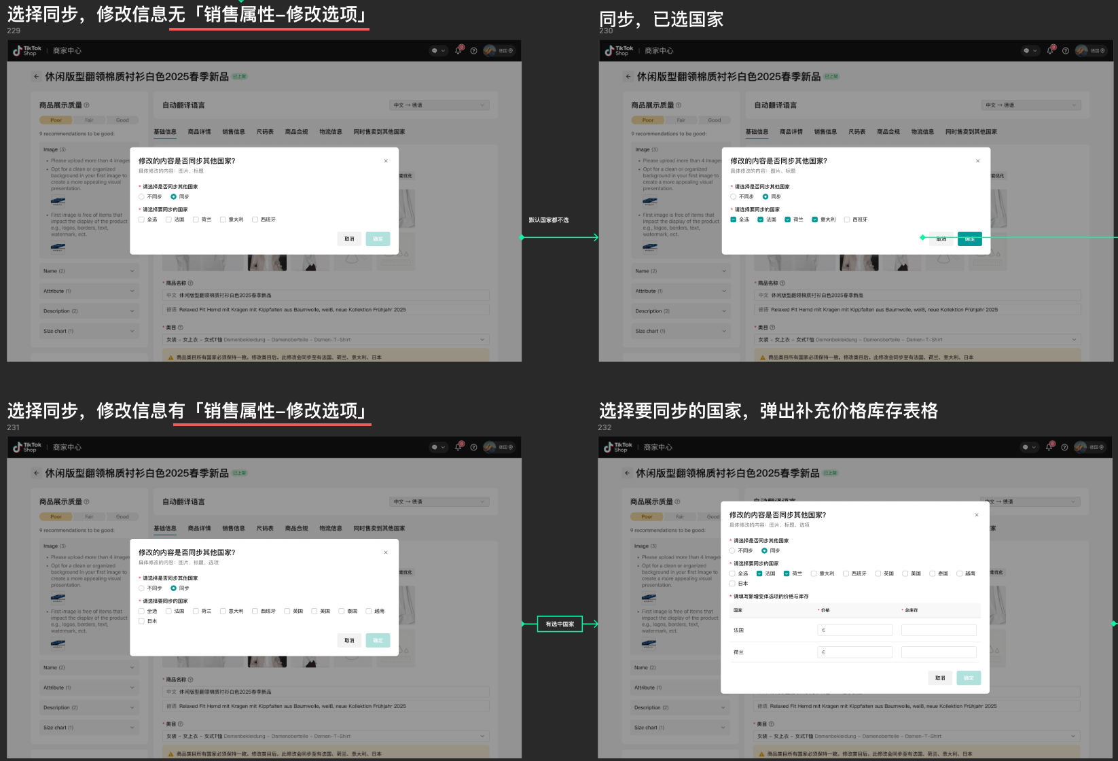Check 越南 checkbox in frame 232 dialog
The width and height of the screenshot is (1118, 761).
pyautogui.click(x=959, y=573)
